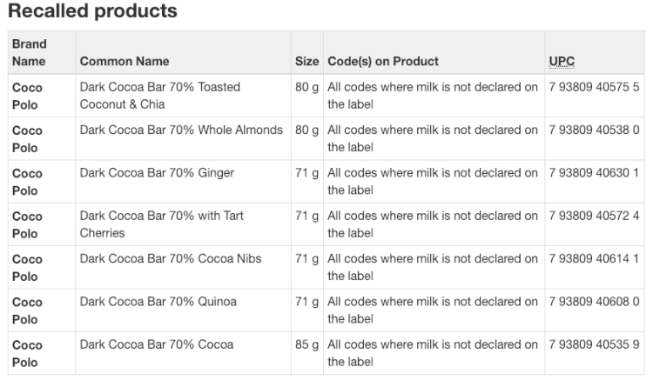
Task: Select UPC 7 93809 40535 9
Action: [594, 344]
